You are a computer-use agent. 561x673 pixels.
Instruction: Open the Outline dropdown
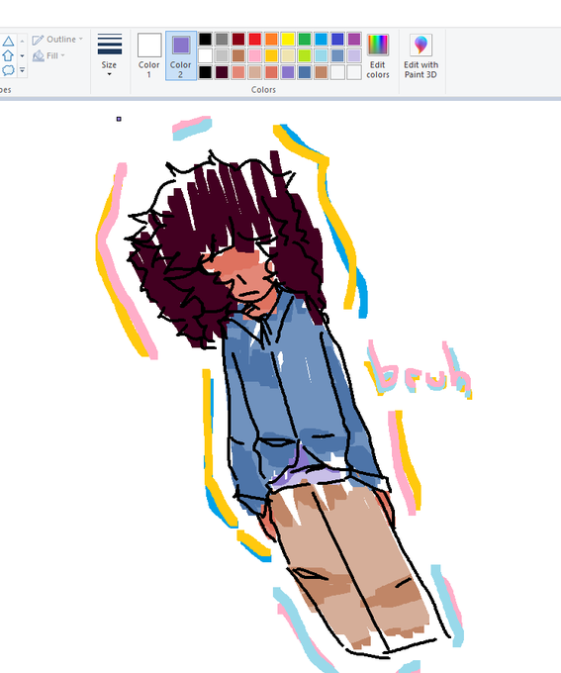coord(57,39)
